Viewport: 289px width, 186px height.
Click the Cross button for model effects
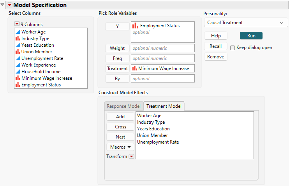(120, 127)
